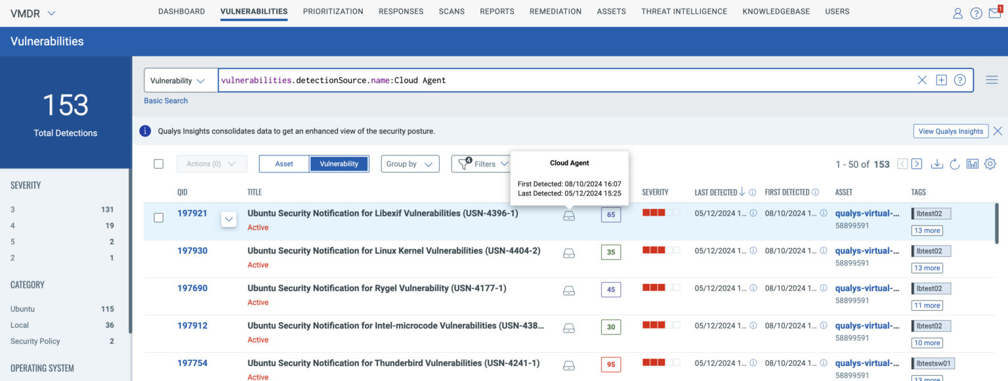This screenshot has height=381, width=1008.
Task: Open QID 197930 link
Action: (x=192, y=250)
